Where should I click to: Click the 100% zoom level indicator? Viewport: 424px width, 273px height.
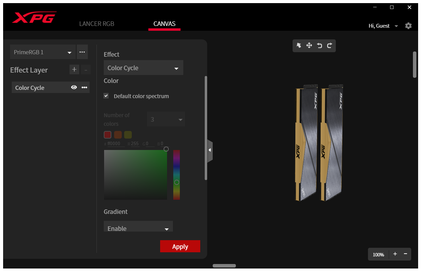tap(378, 254)
